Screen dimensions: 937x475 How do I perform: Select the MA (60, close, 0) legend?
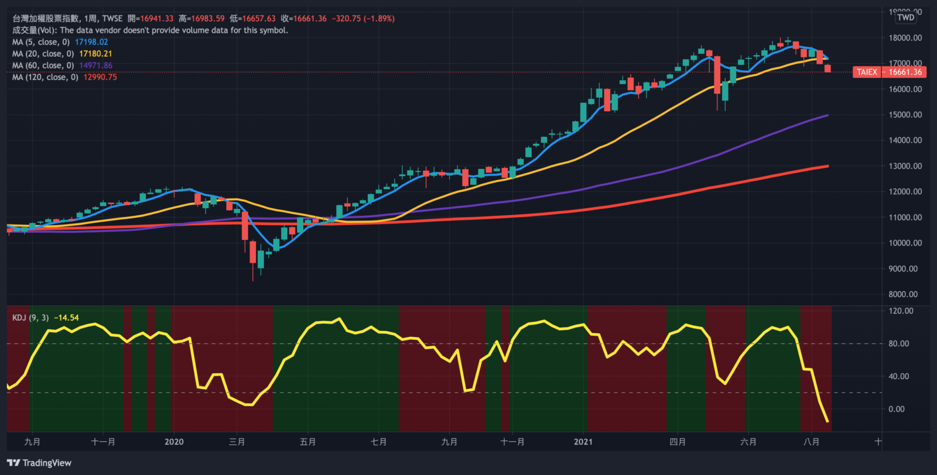[43, 66]
